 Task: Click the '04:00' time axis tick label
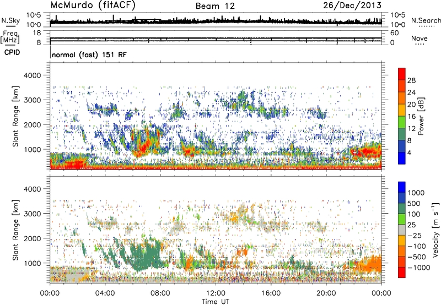105,293
